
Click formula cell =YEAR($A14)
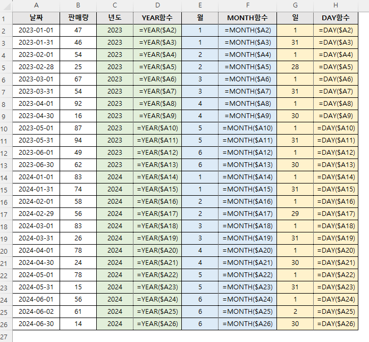[x=157, y=177]
